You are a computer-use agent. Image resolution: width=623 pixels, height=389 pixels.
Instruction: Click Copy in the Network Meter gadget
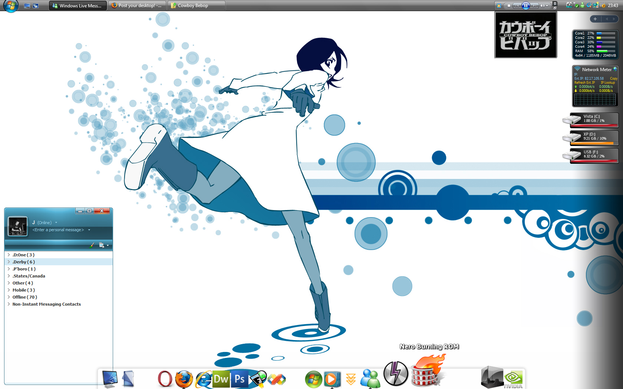(614, 79)
